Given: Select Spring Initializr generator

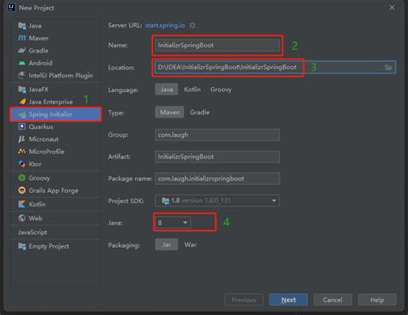Looking at the screenshot, I should click(x=55, y=114).
